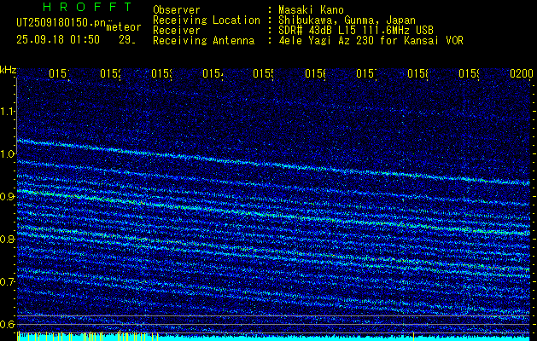Click the 25.09.18 01:50 date stamp
Viewport: 537px width, 341px height.
coord(58,39)
